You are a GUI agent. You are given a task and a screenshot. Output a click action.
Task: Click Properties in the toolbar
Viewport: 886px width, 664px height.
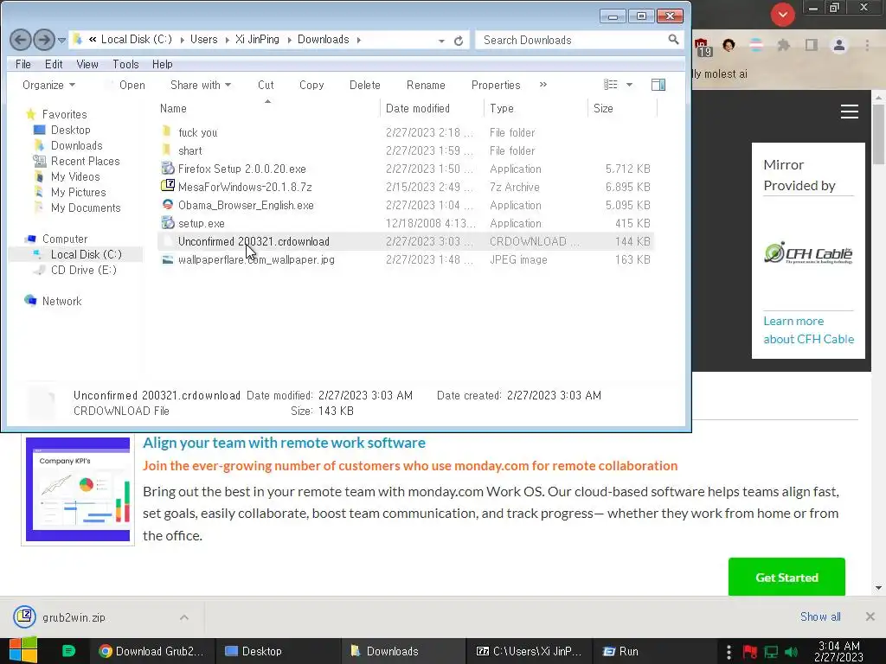496,86
